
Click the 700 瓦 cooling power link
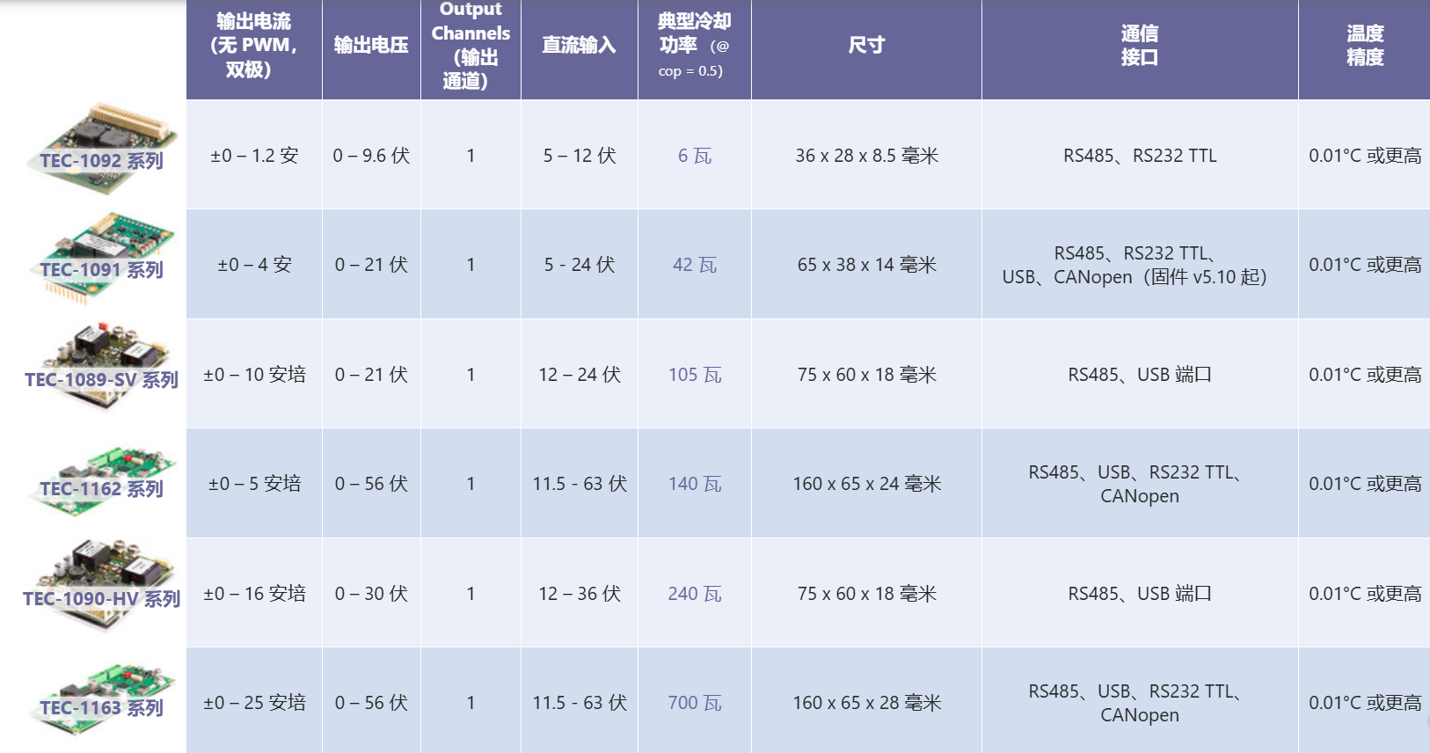(695, 703)
